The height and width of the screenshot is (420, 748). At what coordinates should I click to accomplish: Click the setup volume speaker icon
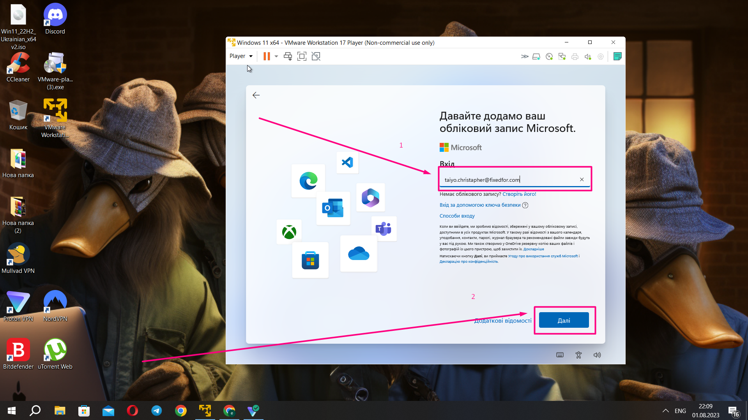click(597, 355)
